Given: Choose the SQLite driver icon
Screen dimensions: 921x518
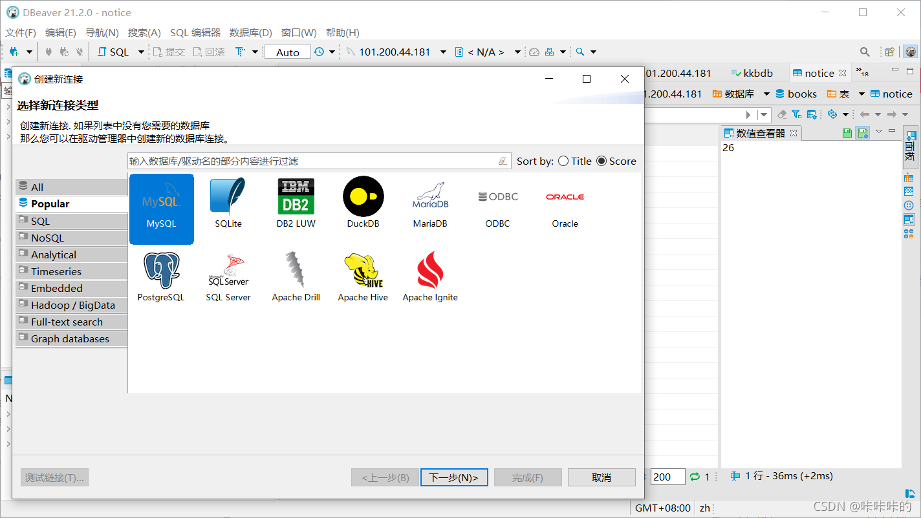Looking at the screenshot, I should (x=228, y=203).
